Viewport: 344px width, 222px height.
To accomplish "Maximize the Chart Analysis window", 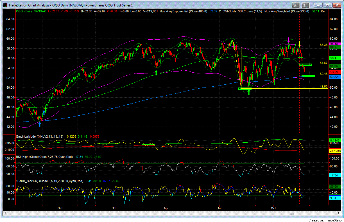I will point(327,5).
